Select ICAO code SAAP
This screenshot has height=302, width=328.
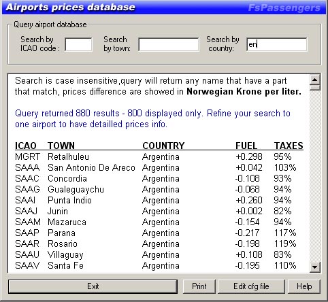(27, 233)
